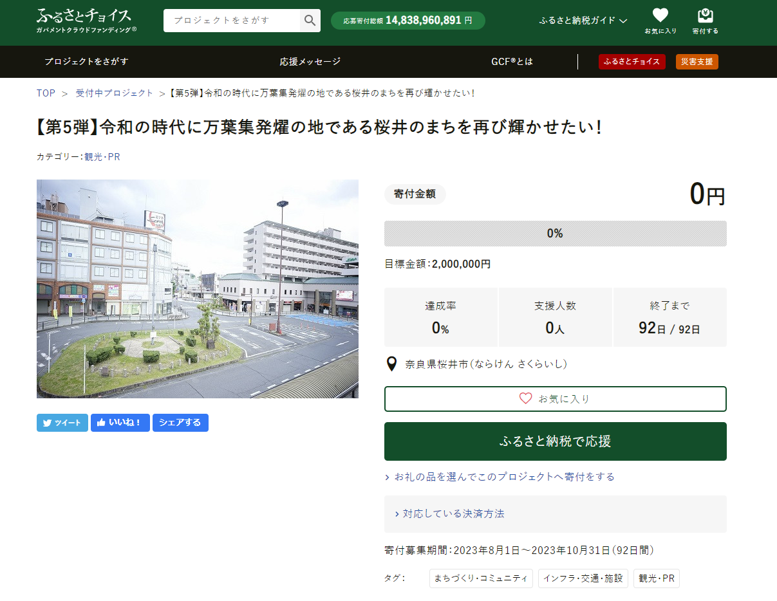Viewport: 777px width, 601px height.
Task: Click the まちづくり・コミュニティ tag
Action: click(481, 578)
